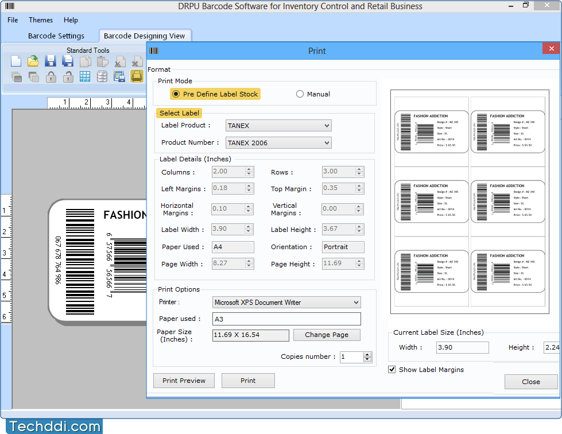Screen dimensions: 562x434
Task: Switch to Barcode Settings tab
Action: point(56,36)
